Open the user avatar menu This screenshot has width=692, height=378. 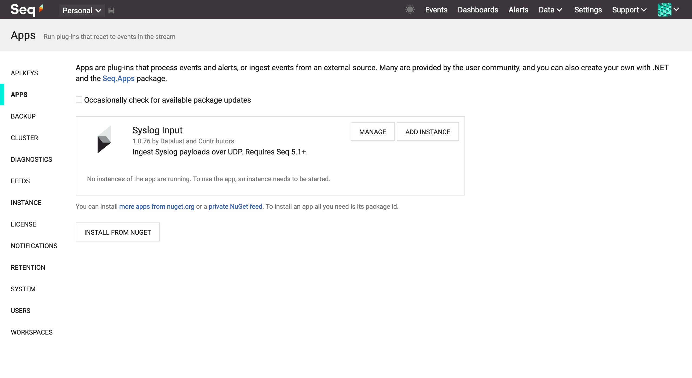(664, 10)
